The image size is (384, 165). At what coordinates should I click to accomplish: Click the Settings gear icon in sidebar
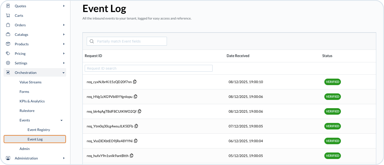click(8, 63)
